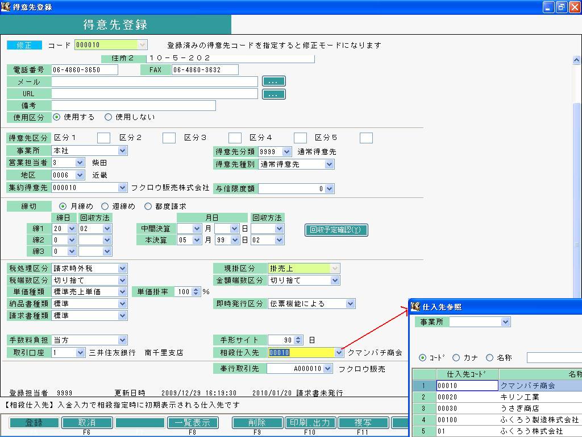Click the search text field in 仕入先参照
This screenshot has width=582, height=437.
pyautogui.click(x=554, y=357)
